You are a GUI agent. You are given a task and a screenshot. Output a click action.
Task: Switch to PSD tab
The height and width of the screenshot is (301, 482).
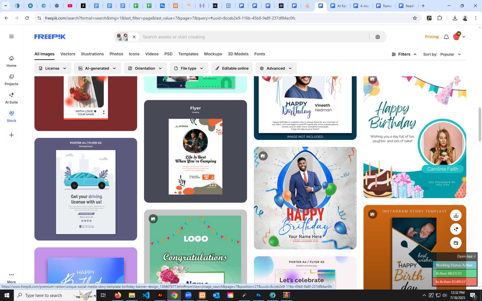click(168, 54)
